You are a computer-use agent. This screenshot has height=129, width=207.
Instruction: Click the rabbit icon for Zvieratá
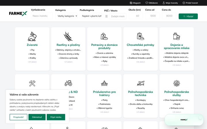[x=32, y=36]
